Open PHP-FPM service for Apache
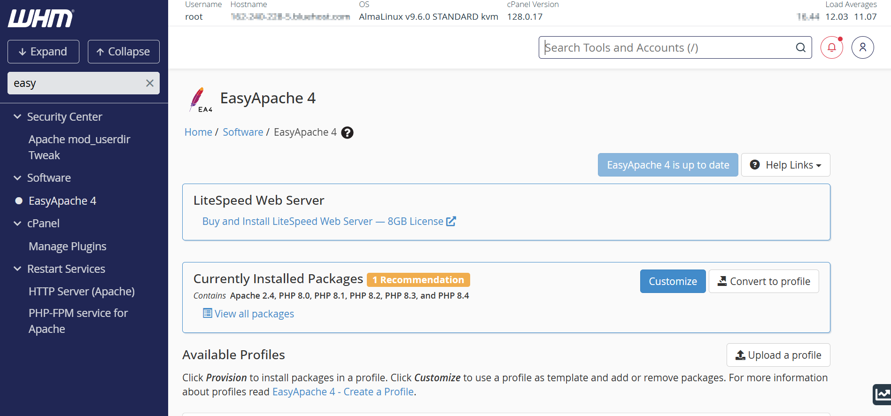This screenshot has width=891, height=416. coord(78,321)
